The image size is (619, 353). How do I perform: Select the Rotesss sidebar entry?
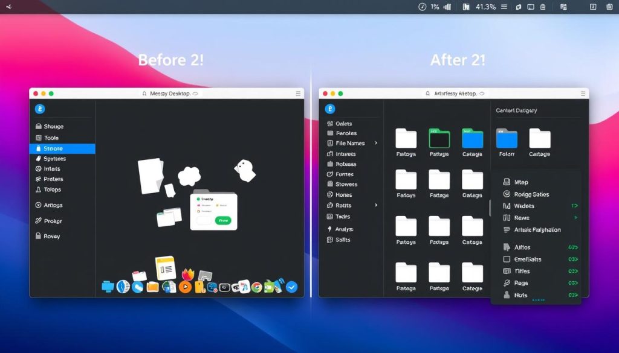pyautogui.click(x=342, y=164)
